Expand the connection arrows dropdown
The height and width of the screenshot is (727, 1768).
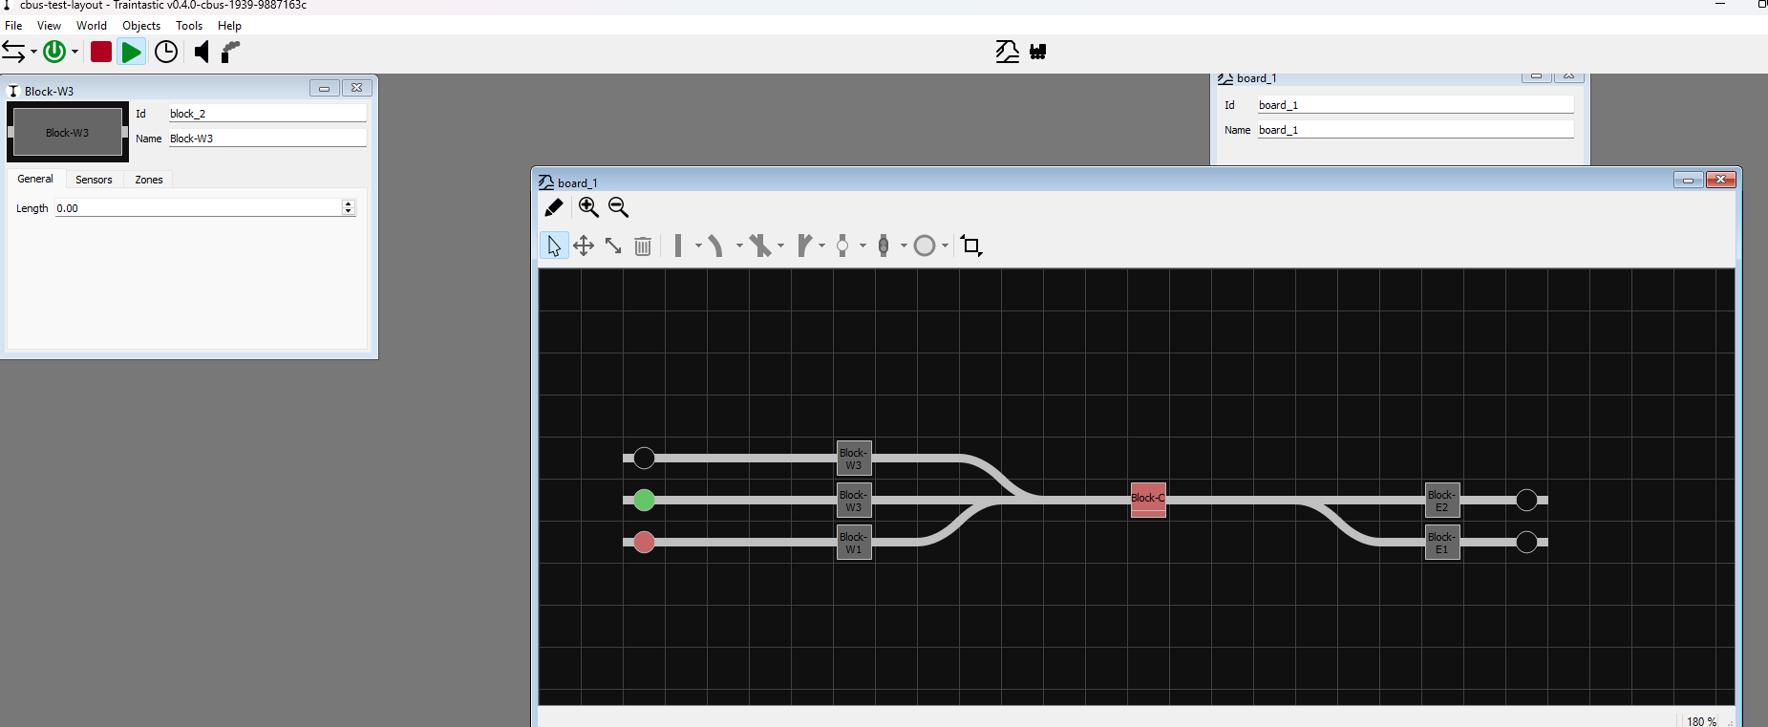point(33,52)
